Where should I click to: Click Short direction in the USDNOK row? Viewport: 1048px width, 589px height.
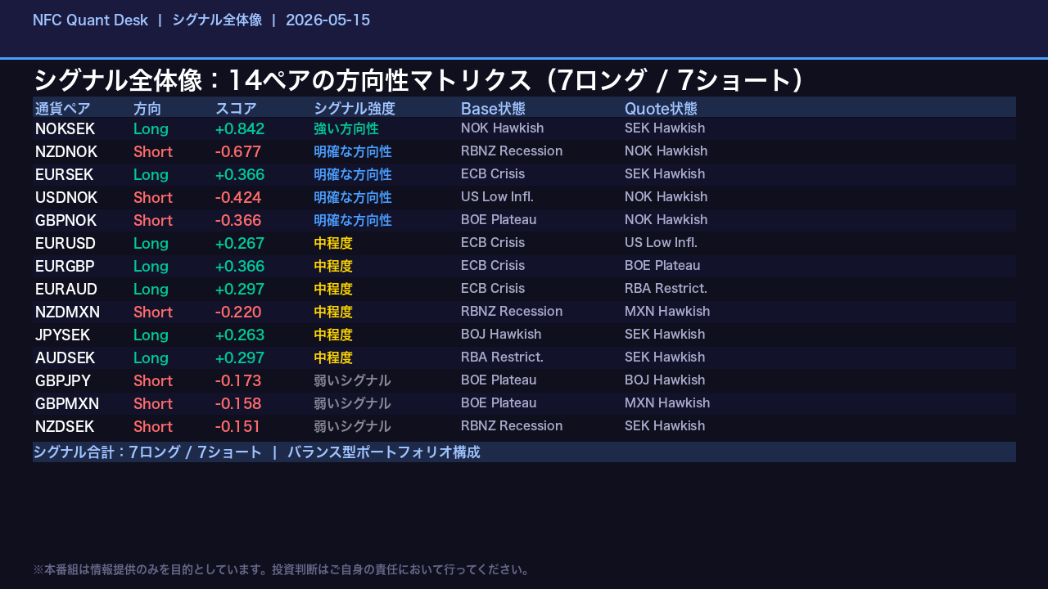coord(153,197)
